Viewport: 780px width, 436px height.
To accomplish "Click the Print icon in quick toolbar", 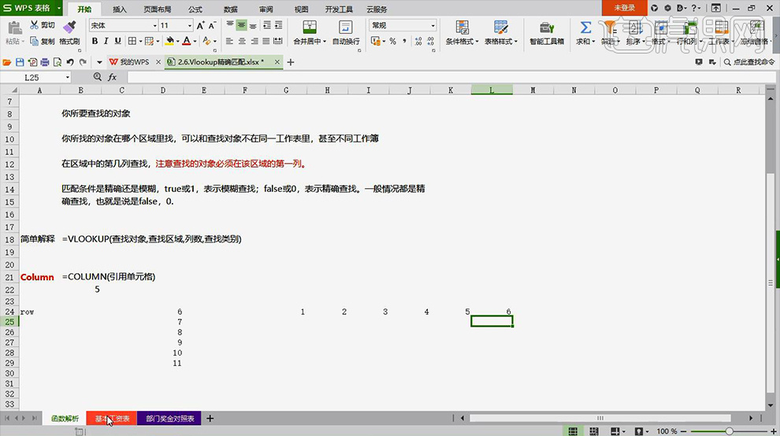I will pyautogui.click(x=45, y=62).
